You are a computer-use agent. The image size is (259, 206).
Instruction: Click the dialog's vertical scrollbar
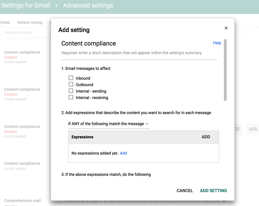click(x=225, y=70)
